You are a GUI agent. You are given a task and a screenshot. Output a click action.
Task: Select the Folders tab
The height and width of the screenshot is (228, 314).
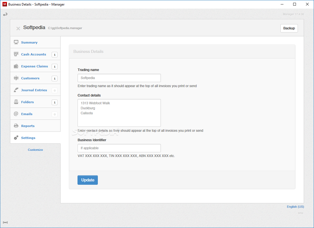[35, 102]
